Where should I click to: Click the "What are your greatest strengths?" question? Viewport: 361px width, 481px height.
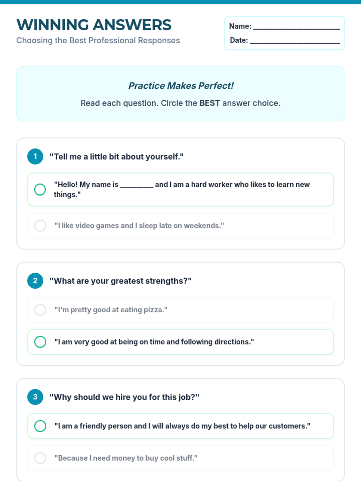(x=120, y=281)
